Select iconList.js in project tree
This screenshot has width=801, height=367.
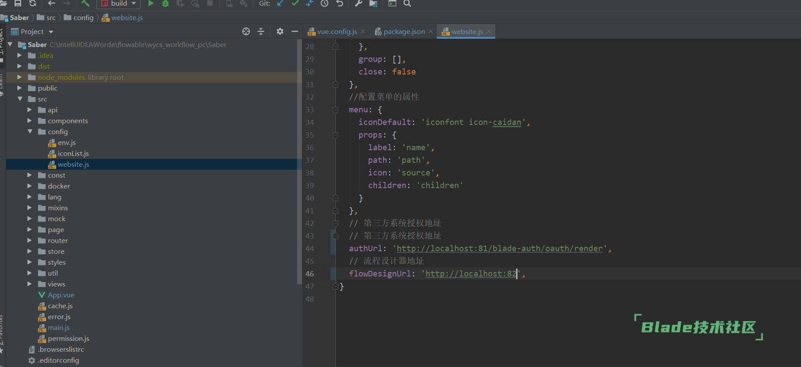73,154
